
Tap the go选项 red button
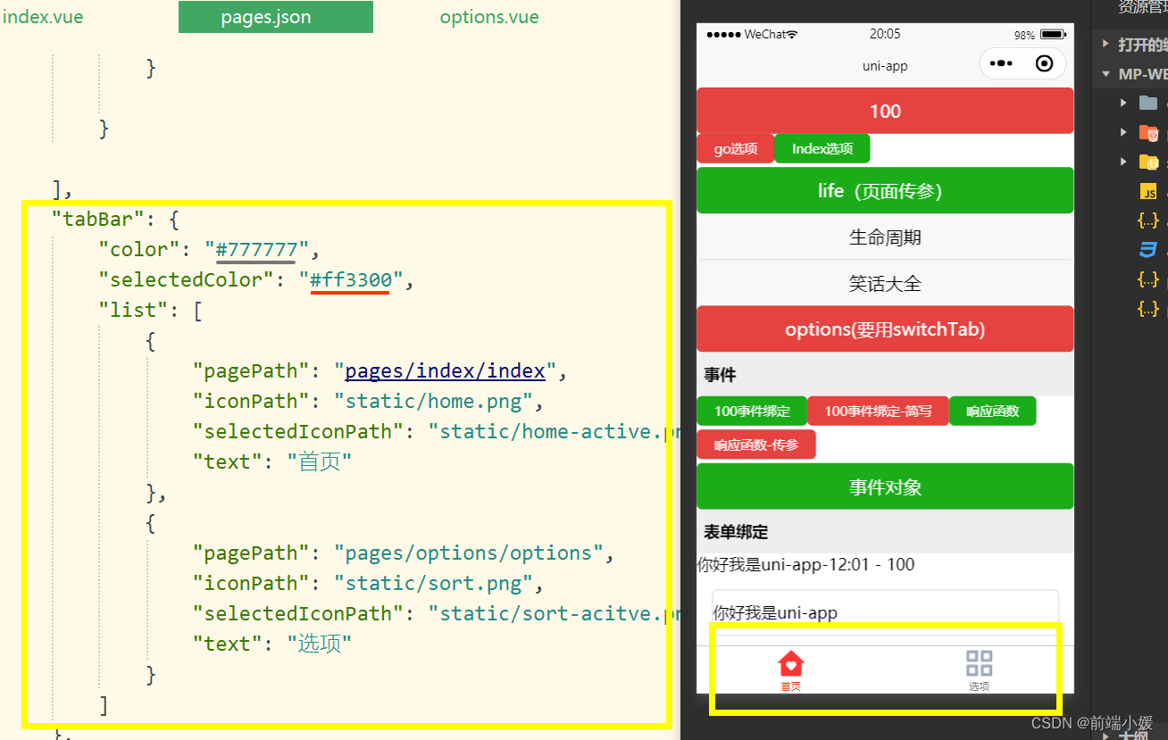click(x=735, y=149)
